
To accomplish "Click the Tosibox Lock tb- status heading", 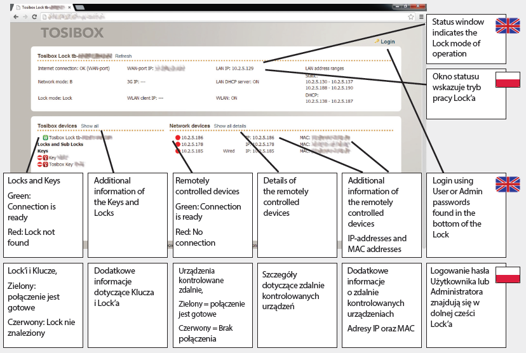I will pyautogui.click(x=74, y=56).
